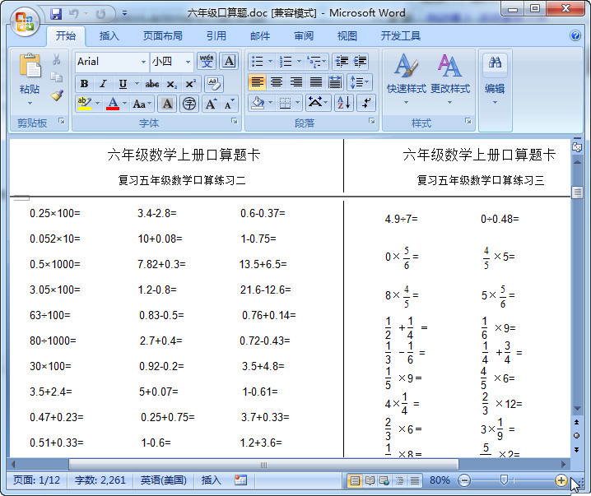Click the macro recording status icon
591x496 pixels.
pos(240,480)
